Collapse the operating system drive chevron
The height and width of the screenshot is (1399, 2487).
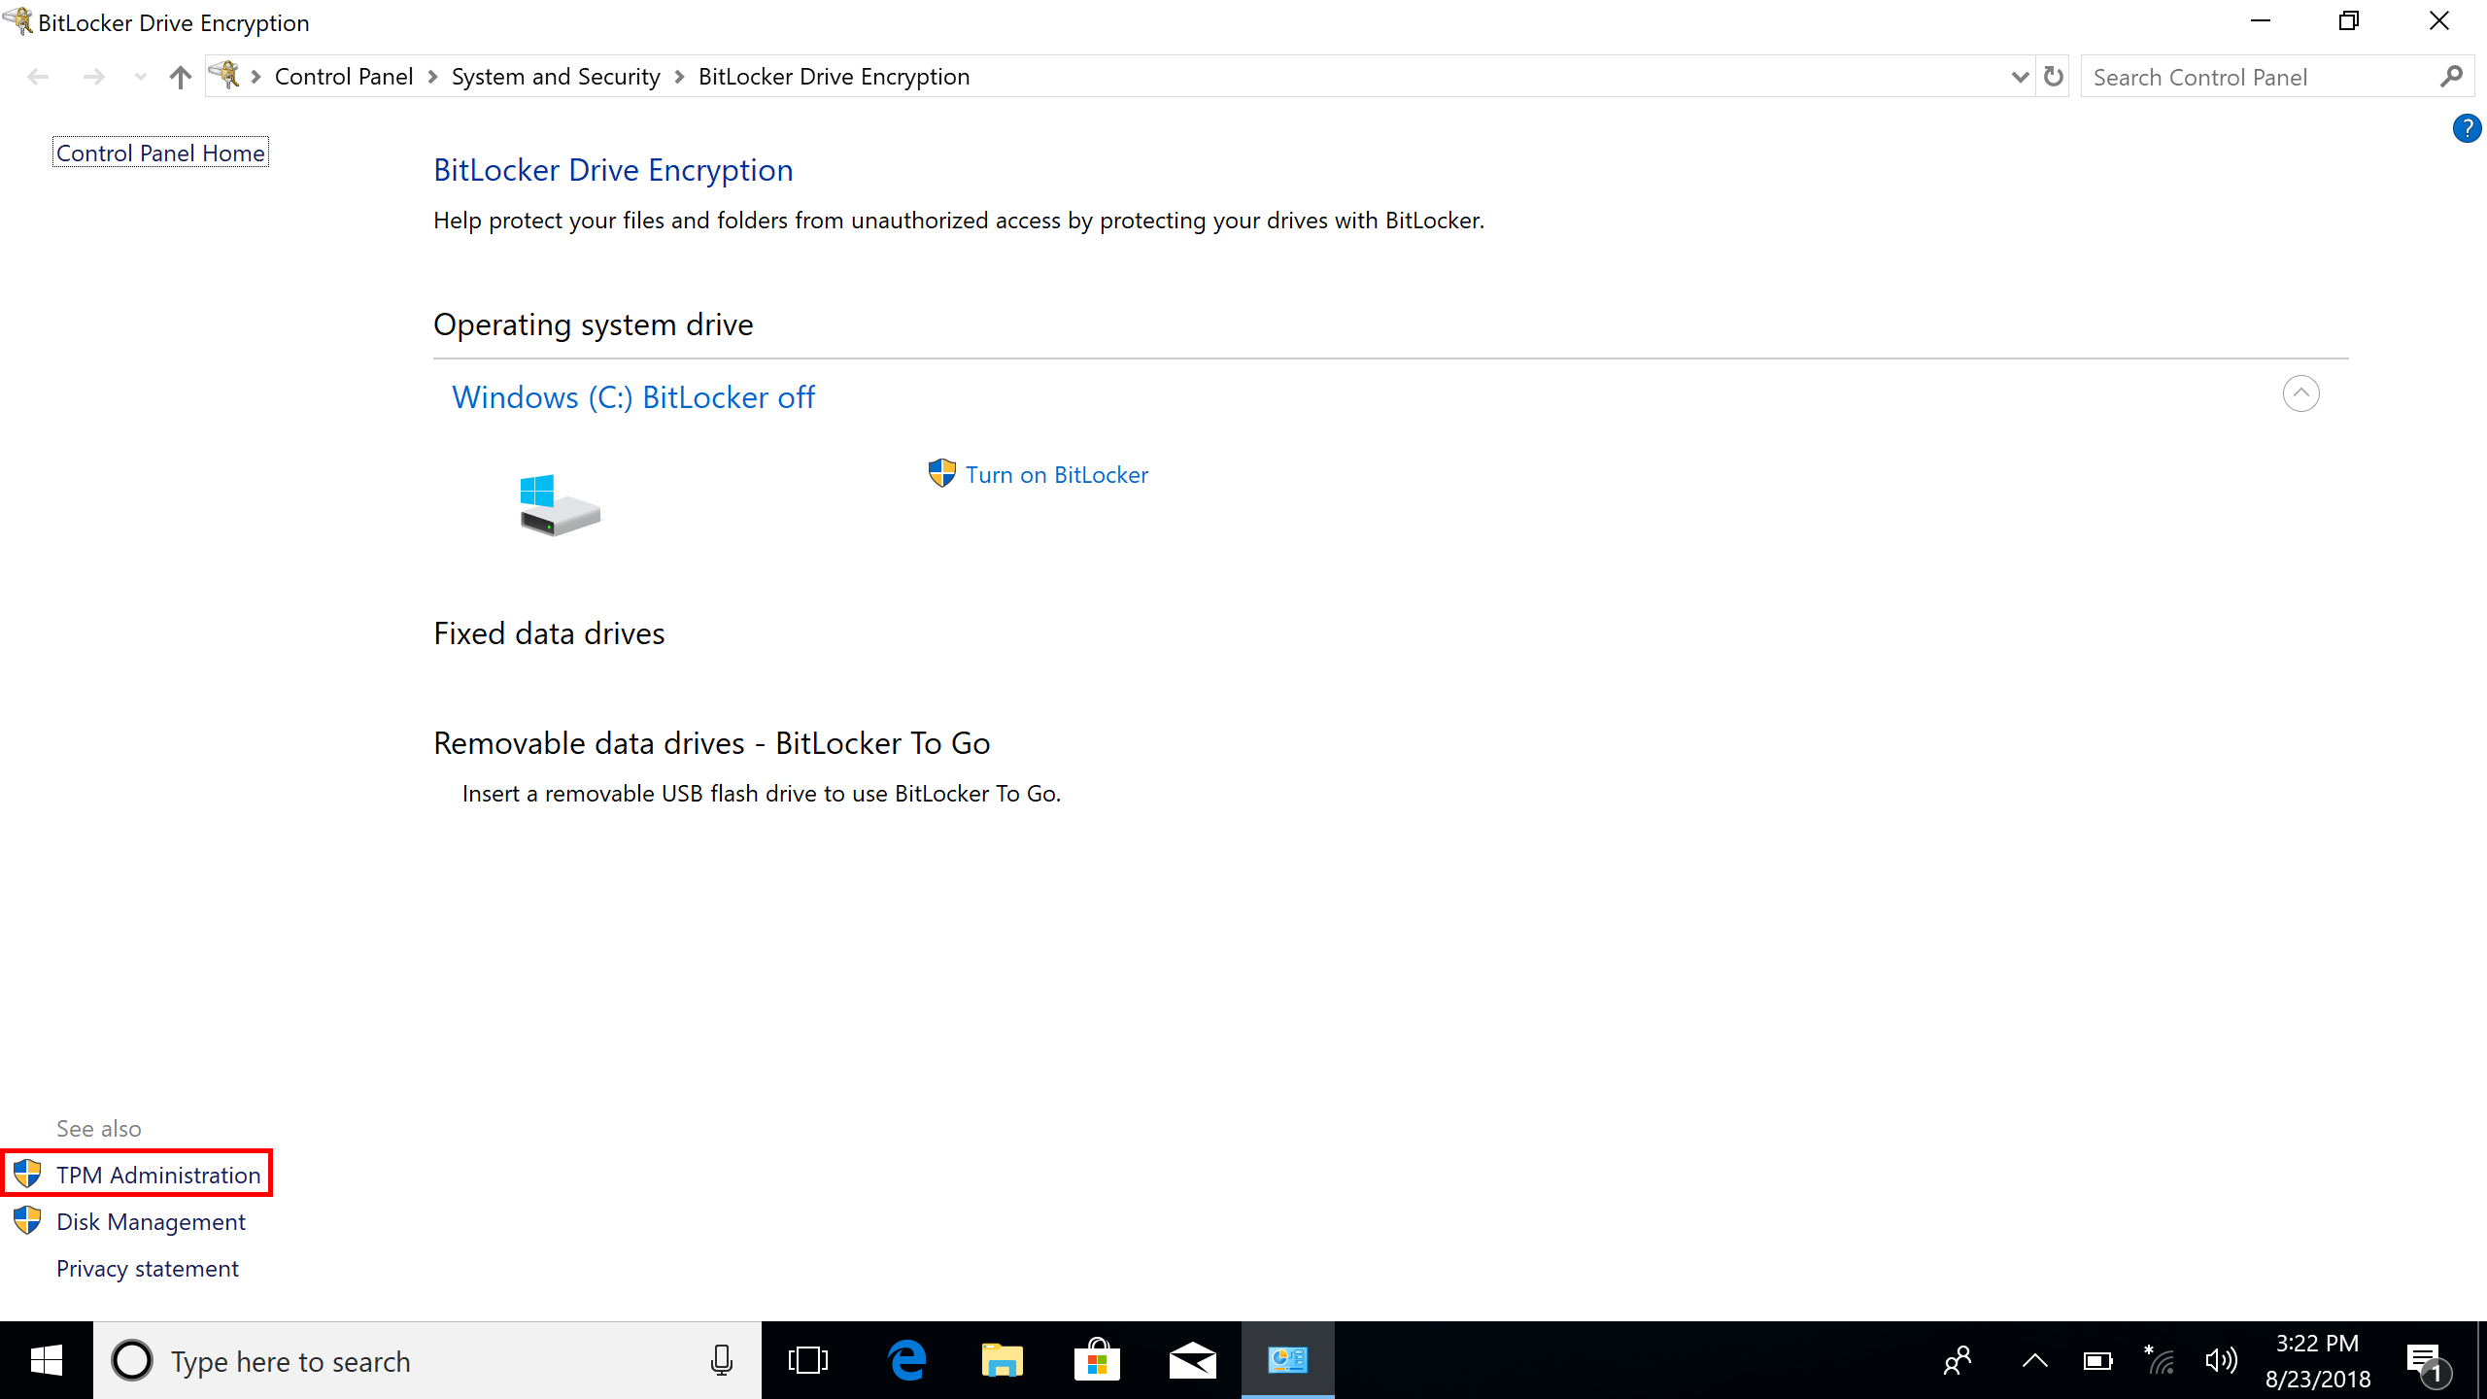pos(2300,392)
